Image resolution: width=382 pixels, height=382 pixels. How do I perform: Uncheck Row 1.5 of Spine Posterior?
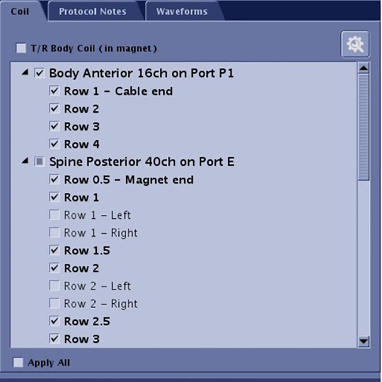[54, 250]
